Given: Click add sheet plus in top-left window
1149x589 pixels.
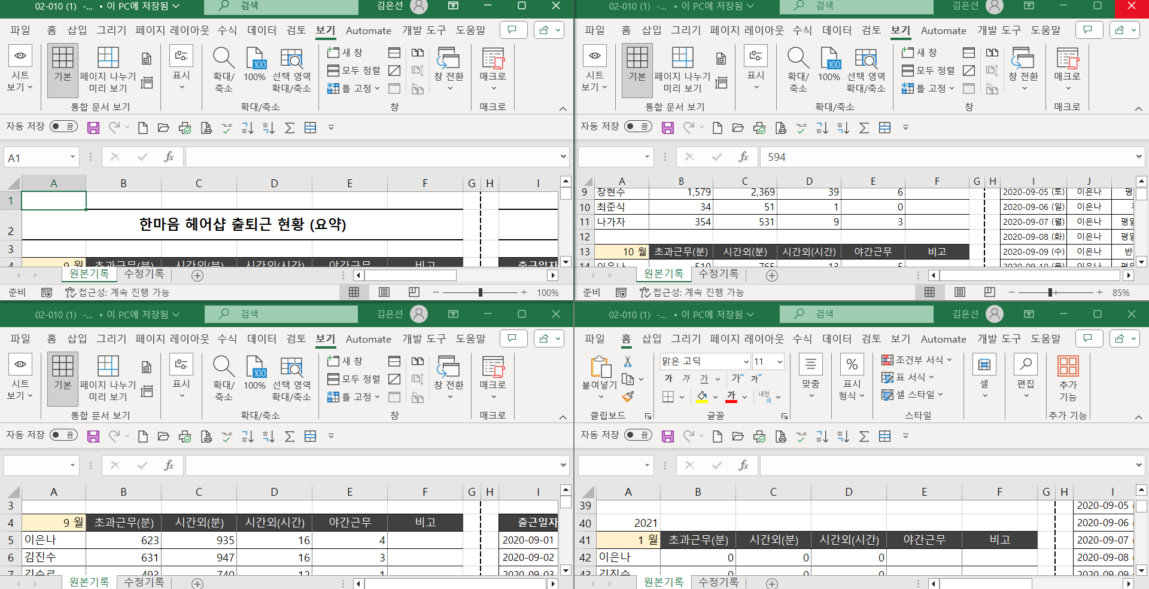Looking at the screenshot, I should coord(197,275).
